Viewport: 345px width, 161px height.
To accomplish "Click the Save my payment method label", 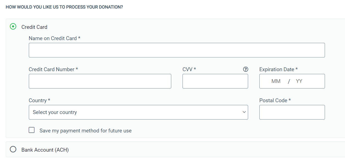I will coord(85,131).
